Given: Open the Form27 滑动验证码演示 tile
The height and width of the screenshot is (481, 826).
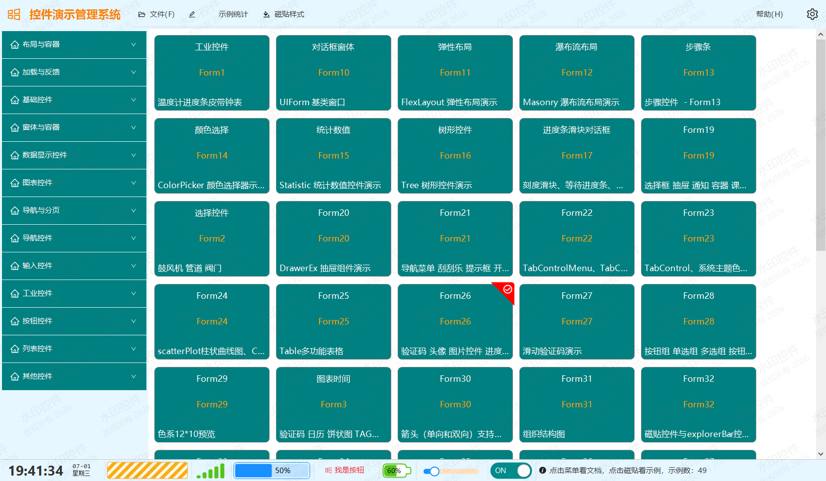Looking at the screenshot, I should pyautogui.click(x=577, y=321).
